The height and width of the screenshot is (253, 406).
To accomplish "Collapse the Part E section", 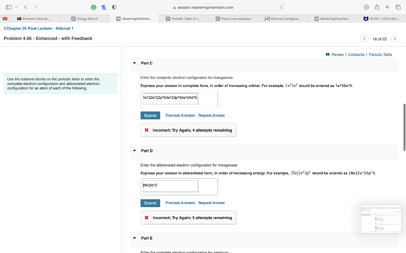I will (x=135, y=238).
